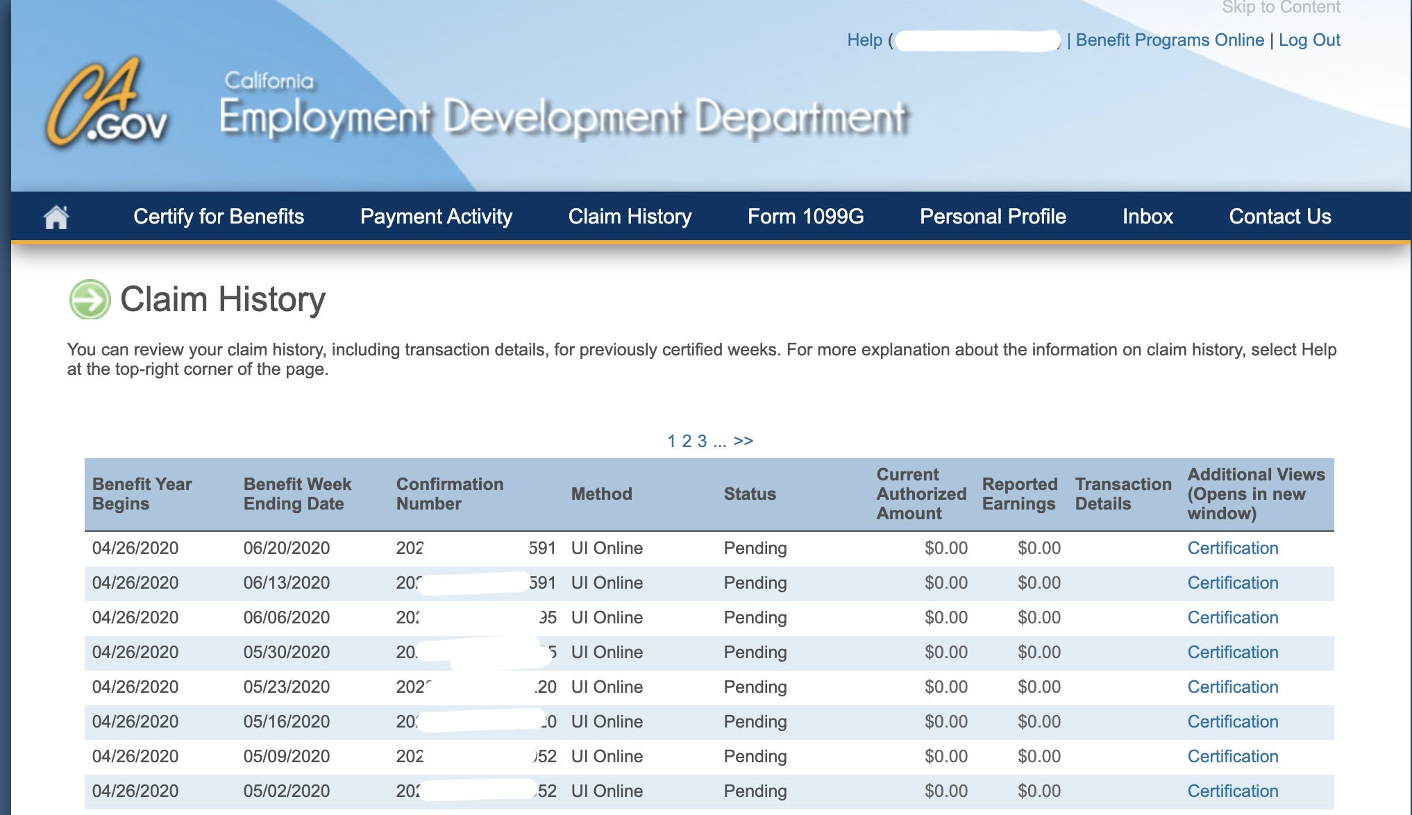Click Confirmation Number column header
The image size is (1412, 815).
click(x=450, y=494)
